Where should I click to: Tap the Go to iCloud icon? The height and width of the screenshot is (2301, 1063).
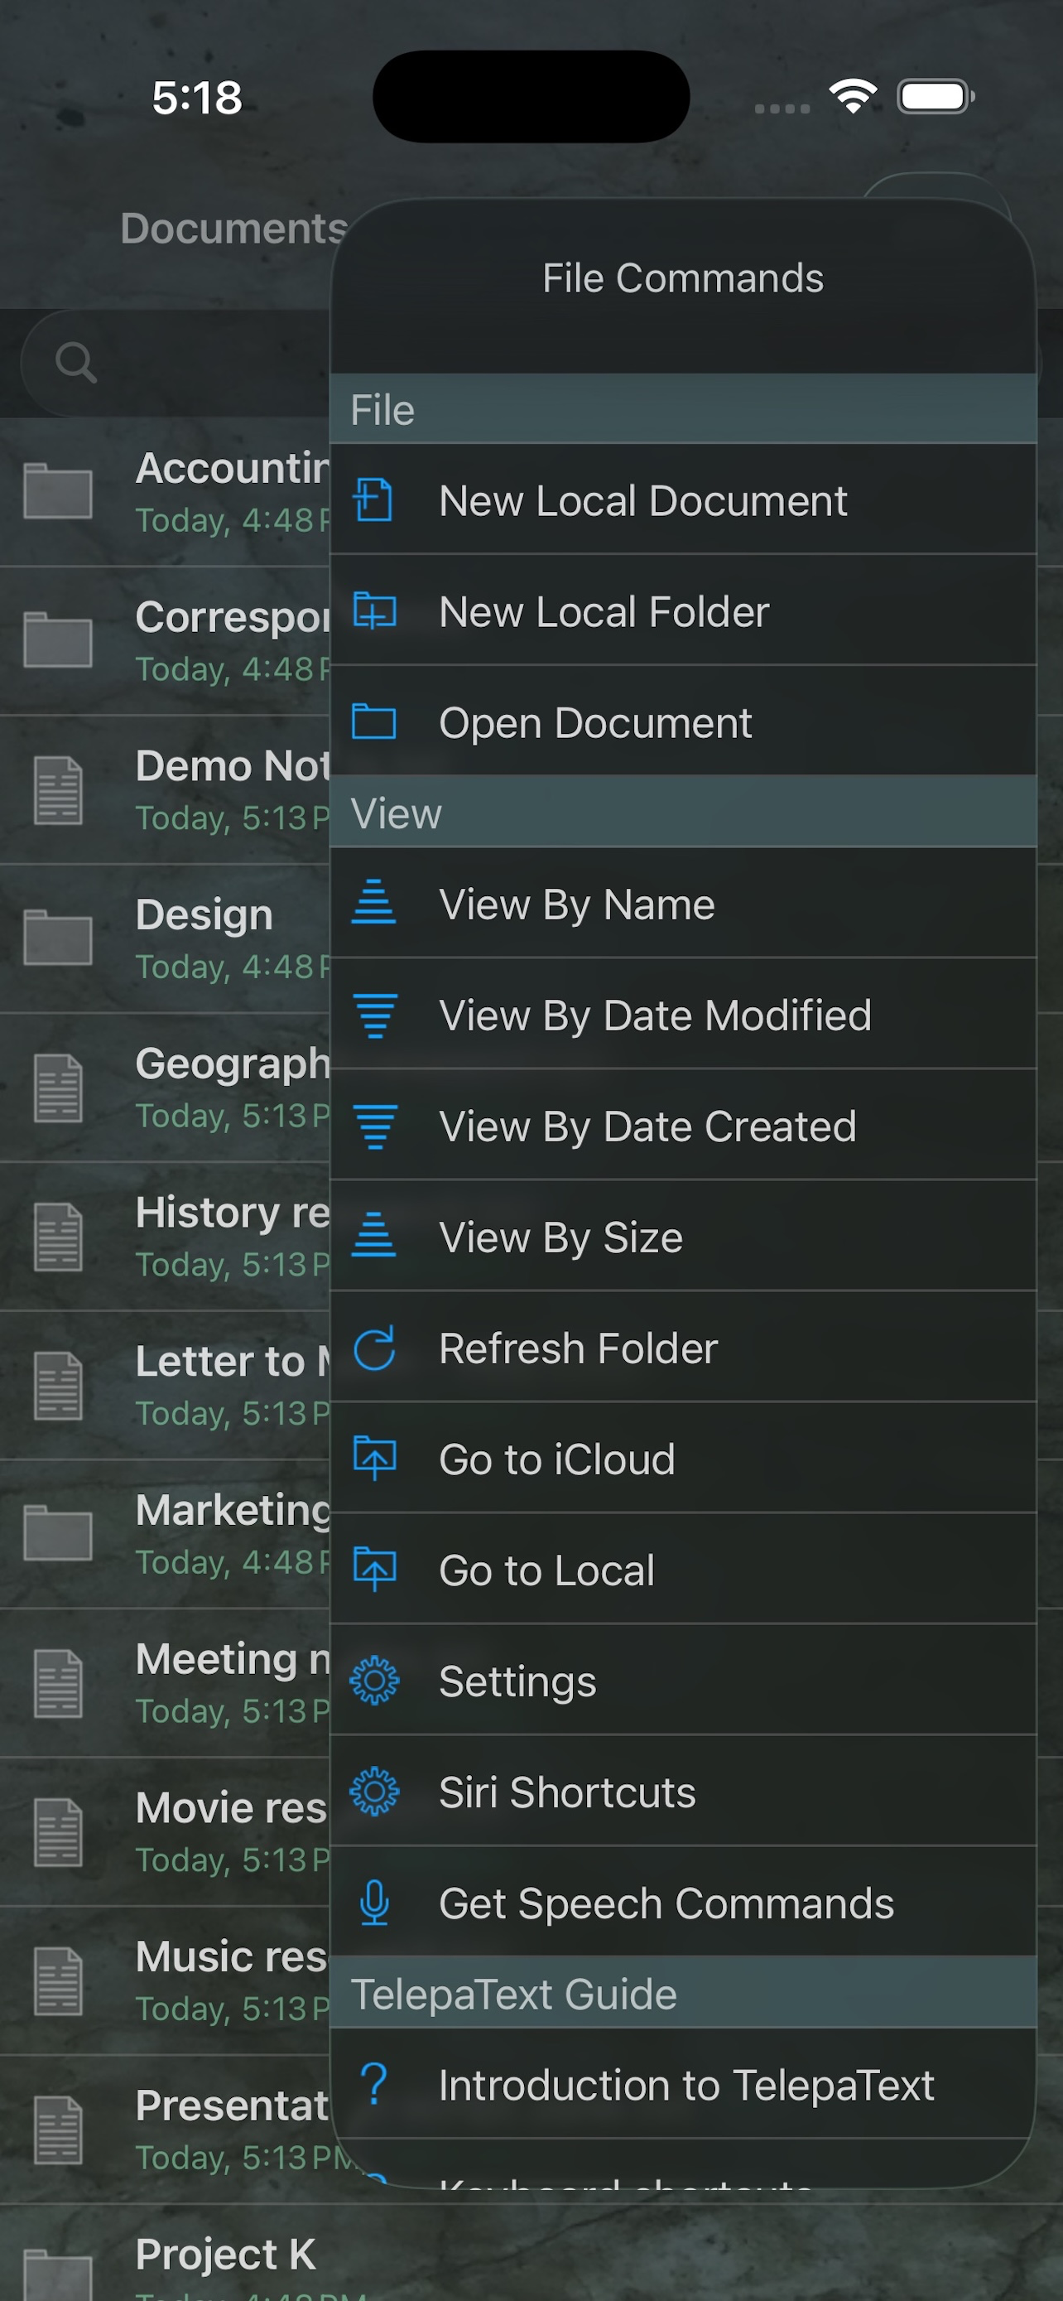[x=375, y=1458]
